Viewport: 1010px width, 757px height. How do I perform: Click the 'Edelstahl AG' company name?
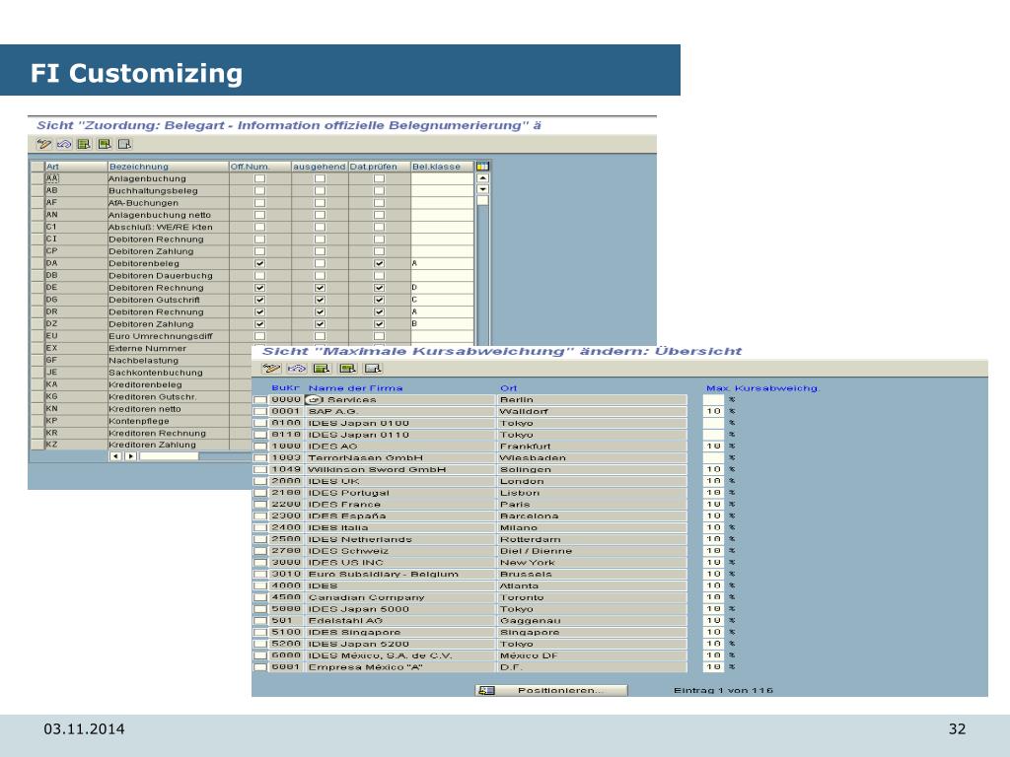pyautogui.click(x=345, y=621)
